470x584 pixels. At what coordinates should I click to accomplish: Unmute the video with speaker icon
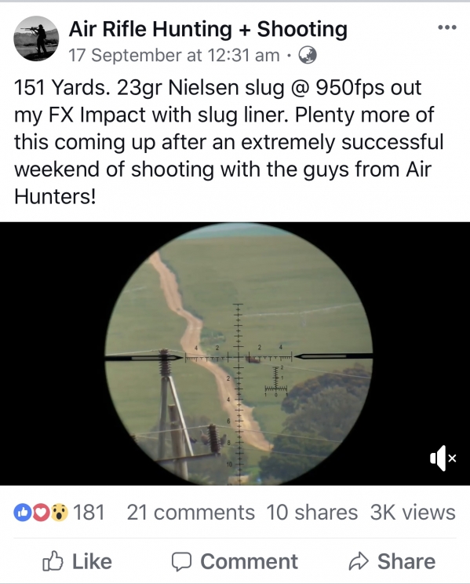[443, 458]
